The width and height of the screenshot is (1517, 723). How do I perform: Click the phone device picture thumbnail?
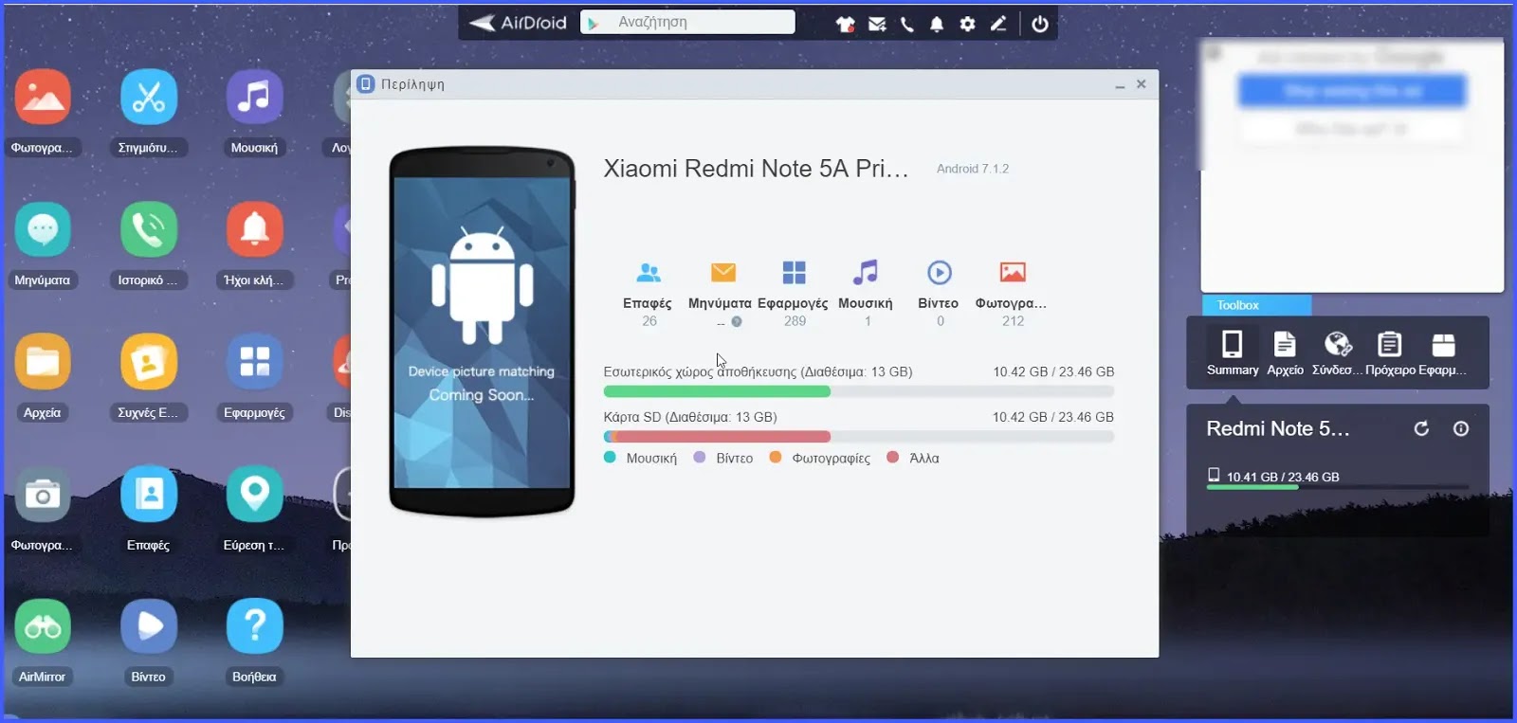click(482, 332)
